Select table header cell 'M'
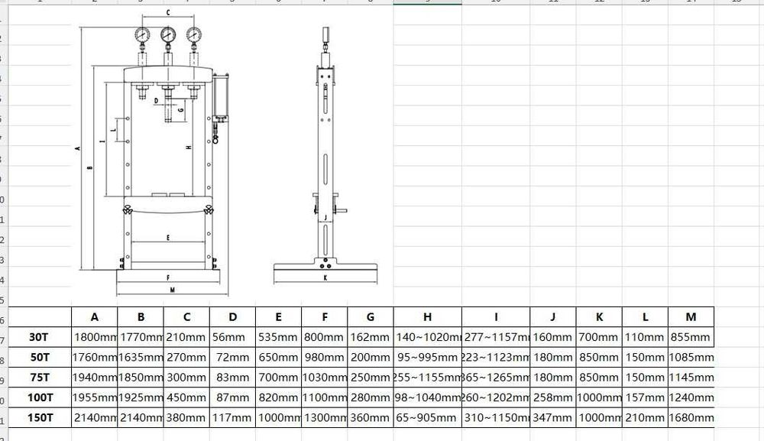Viewport: 764px width, 441px height. [x=691, y=316]
